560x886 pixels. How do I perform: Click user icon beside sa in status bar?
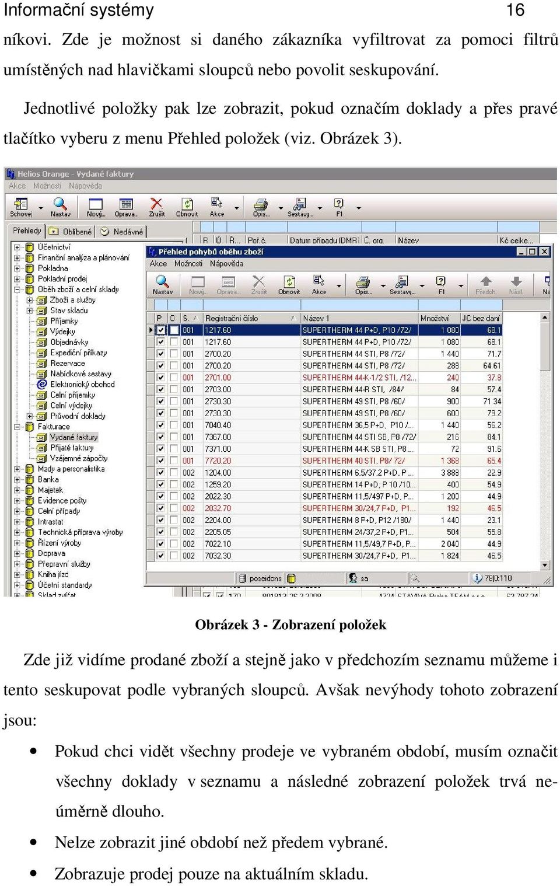(353, 578)
